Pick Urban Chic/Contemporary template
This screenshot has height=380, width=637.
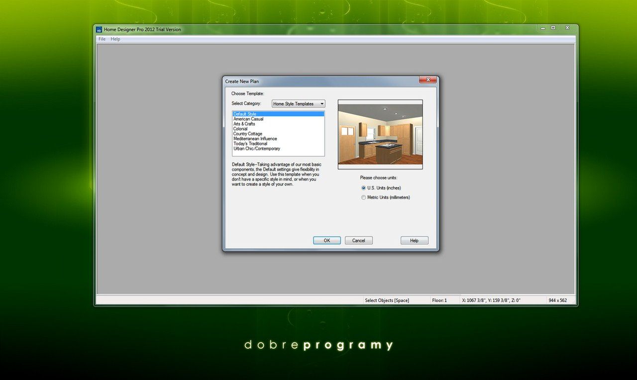point(278,149)
